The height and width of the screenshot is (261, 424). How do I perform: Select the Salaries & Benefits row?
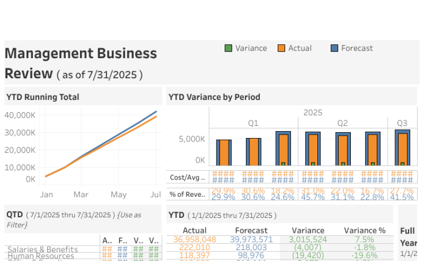coord(43,249)
